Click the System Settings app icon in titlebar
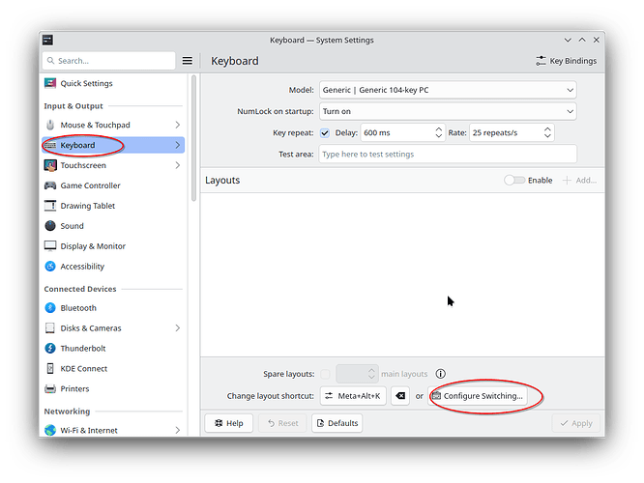Image resolution: width=644 pixels, height=483 pixels. point(47,40)
